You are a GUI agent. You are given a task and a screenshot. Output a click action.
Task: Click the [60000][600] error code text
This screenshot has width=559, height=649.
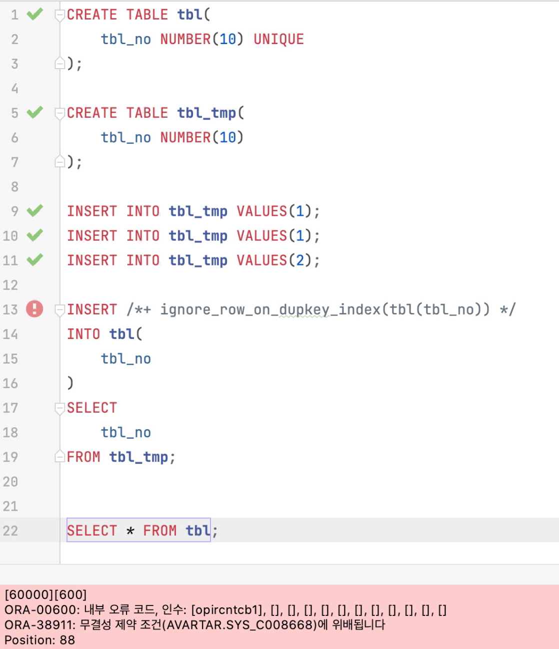[45, 595]
